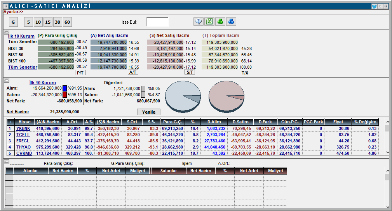Screen dimensions: 392x211
Task: Click stock table scrollbar down arrow
Action: pos(387,152)
